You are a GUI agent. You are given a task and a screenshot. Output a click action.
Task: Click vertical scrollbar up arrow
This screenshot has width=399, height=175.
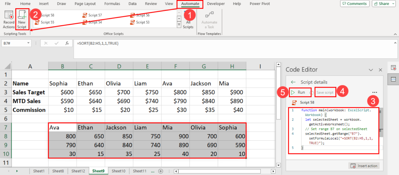278,65
